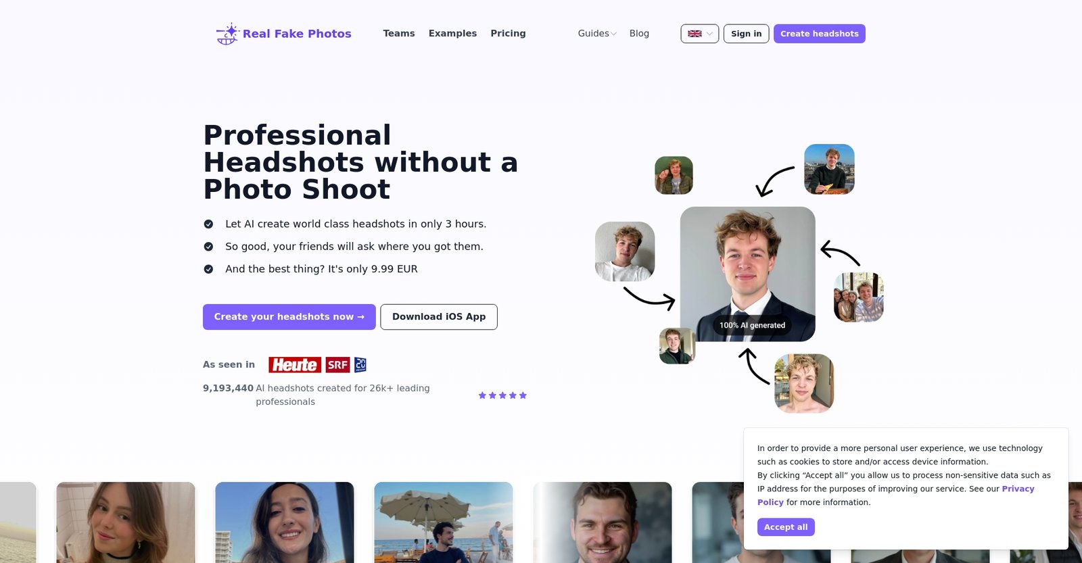
Task: Click 'Create your headshots now' button
Action: pyautogui.click(x=289, y=317)
